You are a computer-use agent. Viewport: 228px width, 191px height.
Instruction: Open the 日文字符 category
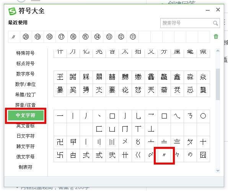coord(25,136)
